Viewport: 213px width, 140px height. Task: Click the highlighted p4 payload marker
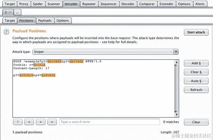point(48,75)
